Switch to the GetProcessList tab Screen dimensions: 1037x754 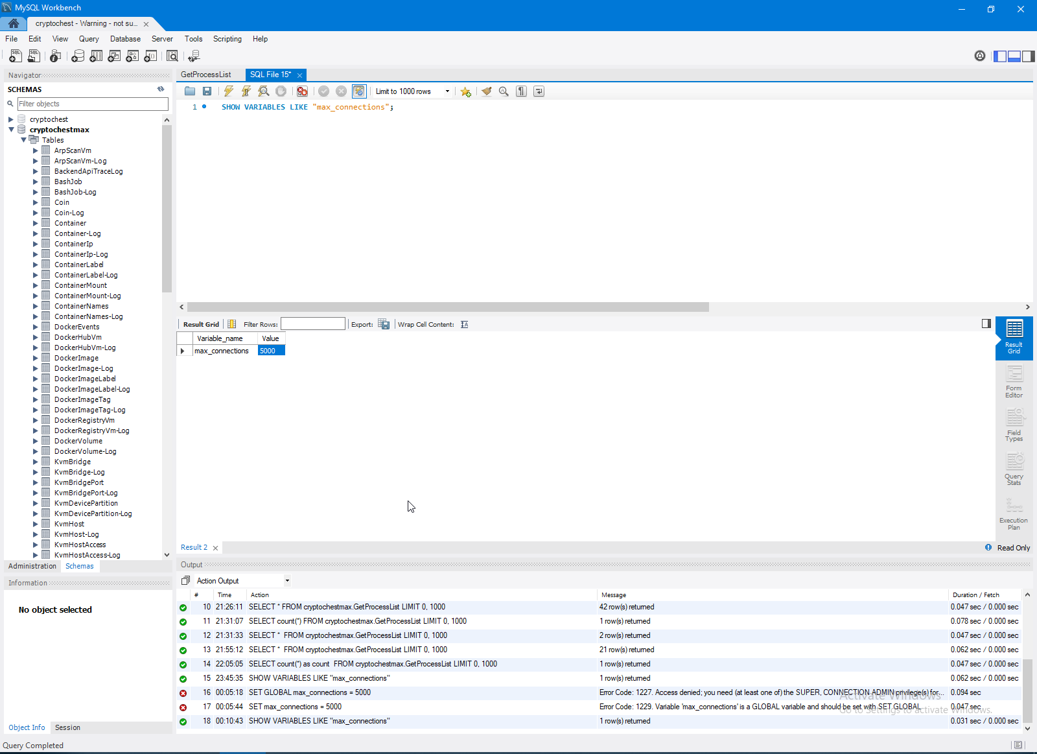[x=206, y=75]
